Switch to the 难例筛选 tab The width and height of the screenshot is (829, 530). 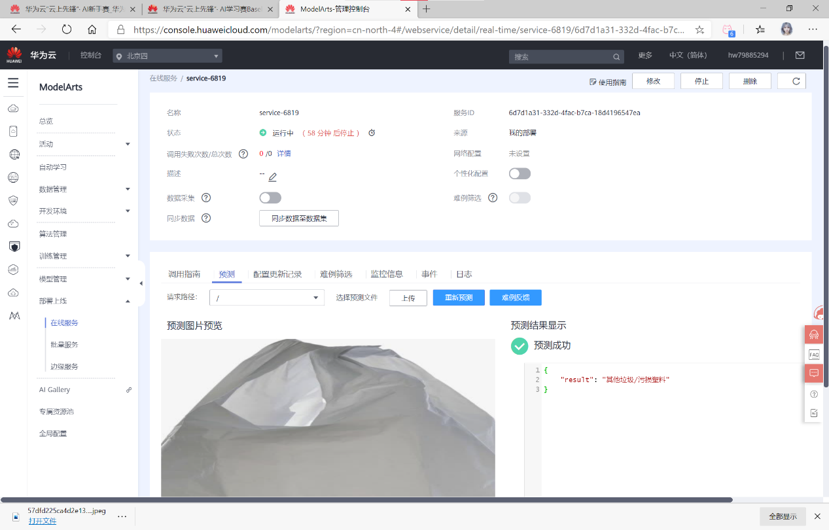click(336, 274)
